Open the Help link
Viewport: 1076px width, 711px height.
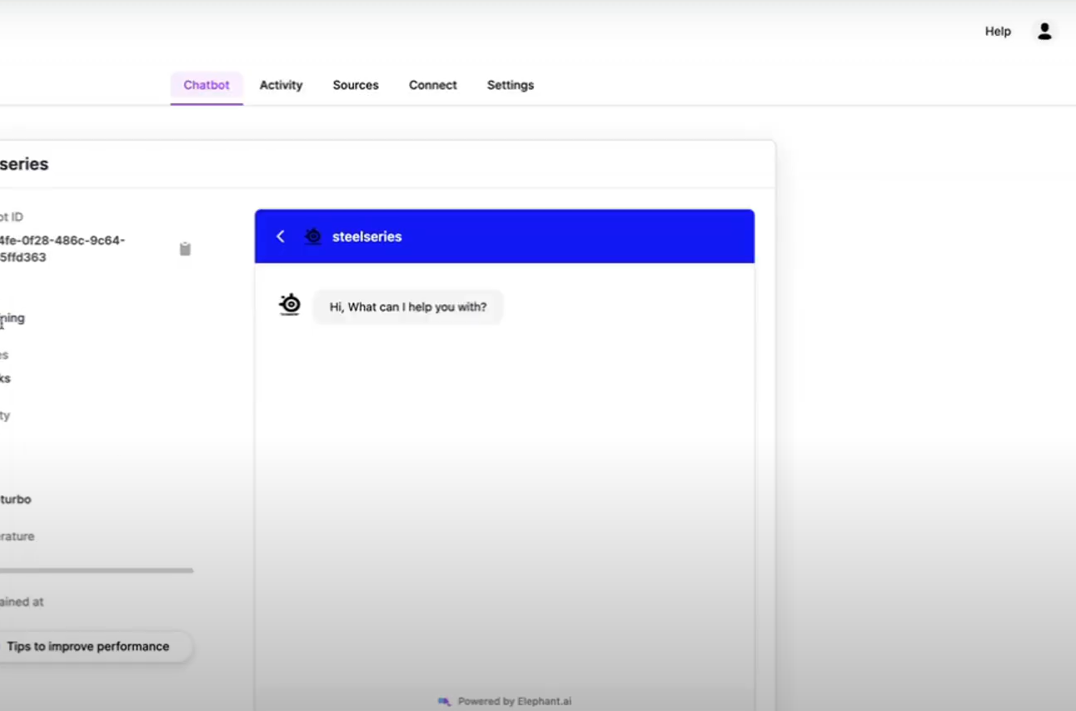click(998, 32)
